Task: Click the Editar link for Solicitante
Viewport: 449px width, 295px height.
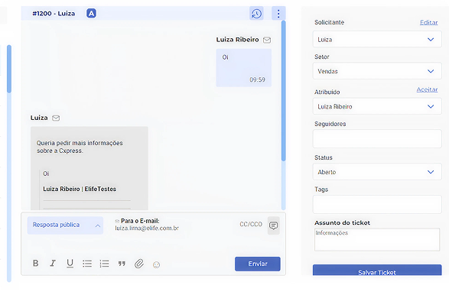Action: click(x=428, y=22)
